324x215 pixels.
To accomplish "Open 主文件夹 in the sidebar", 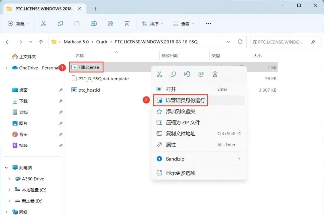I will [x=24, y=57].
